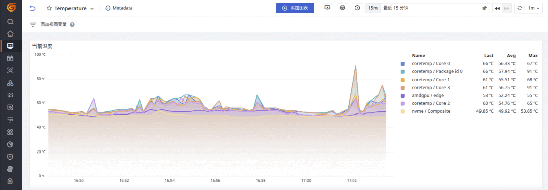Enter presentation play mode icon

(327, 8)
